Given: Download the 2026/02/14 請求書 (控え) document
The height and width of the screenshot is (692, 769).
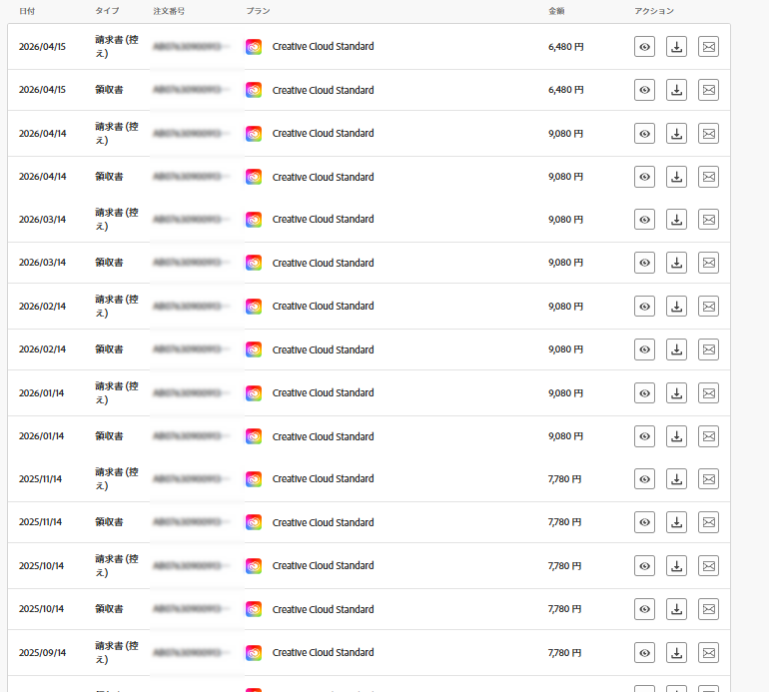Looking at the screenshot, I should click(676, 306).
